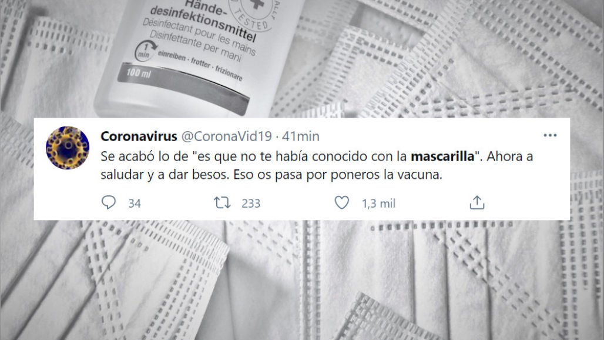Click the Disinfettante per mani line

coord(195,46)
